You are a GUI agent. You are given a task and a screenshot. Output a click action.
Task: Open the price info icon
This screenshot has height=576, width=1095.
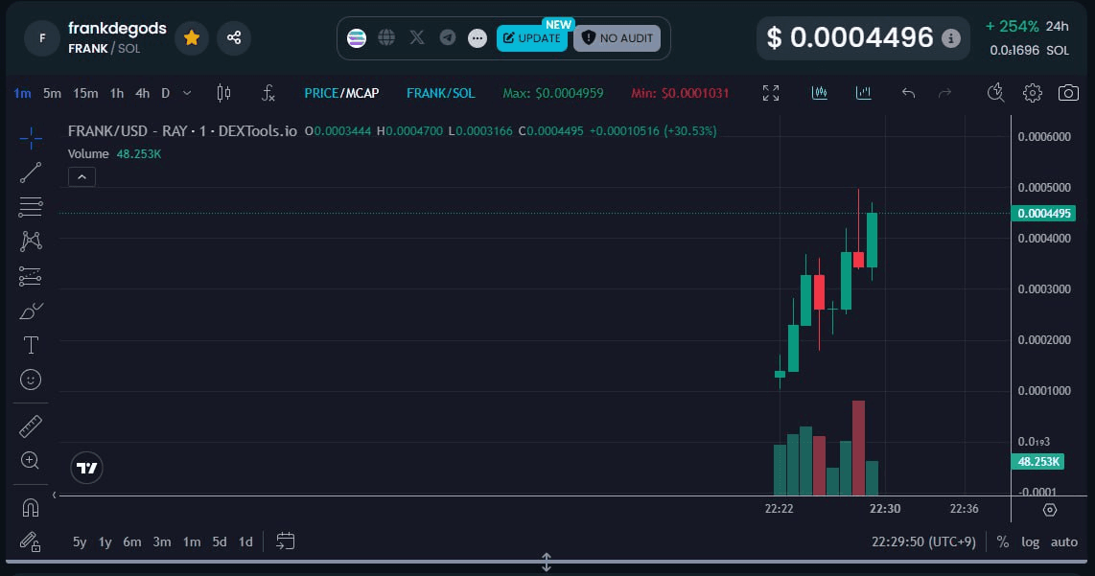[x=950, y=38]
